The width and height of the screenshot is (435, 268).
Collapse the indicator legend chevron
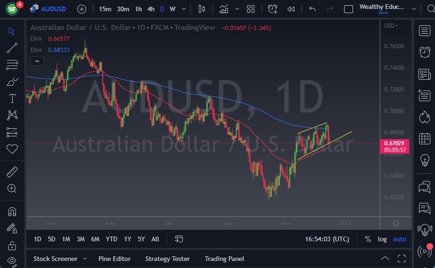(x=37, y=61)
